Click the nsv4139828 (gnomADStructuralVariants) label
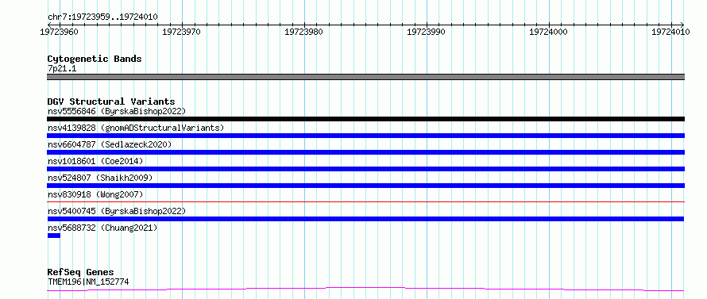Image resolution: width=707 pixels, height=299 pixels. click(136, 128)
